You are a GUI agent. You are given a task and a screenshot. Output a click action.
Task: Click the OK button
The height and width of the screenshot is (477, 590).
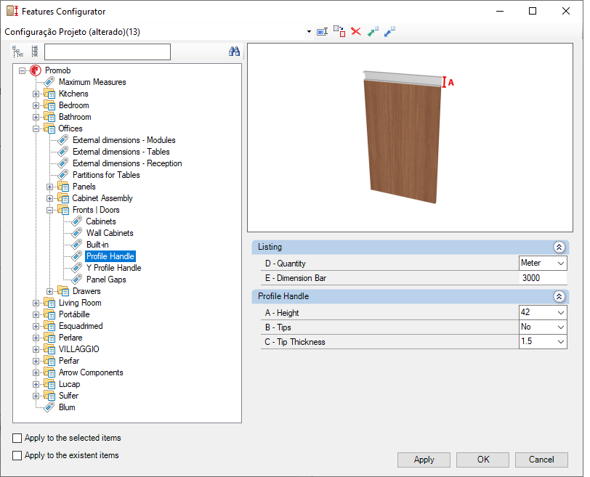tap(482, 460)
